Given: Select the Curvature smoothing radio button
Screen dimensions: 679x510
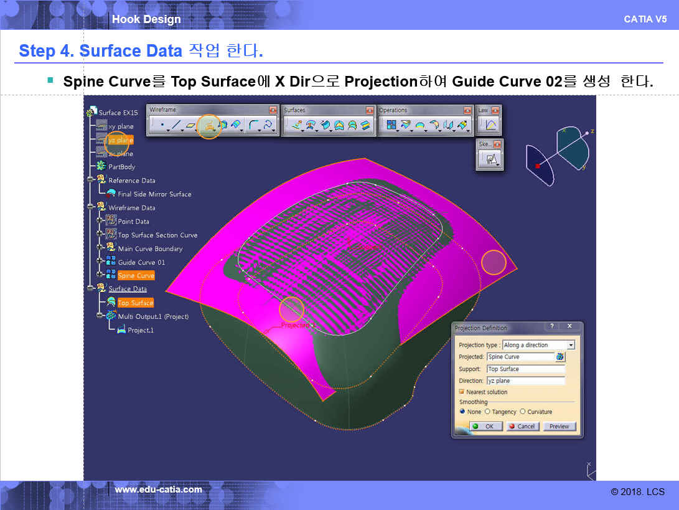Looking at the screenshot, I should 522,412.
